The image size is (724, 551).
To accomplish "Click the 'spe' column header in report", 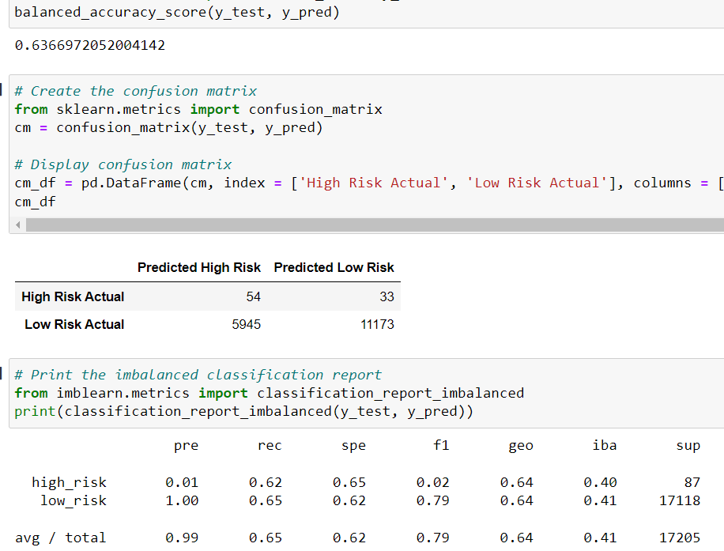I will pyautogui.click(x=353, y=446).
